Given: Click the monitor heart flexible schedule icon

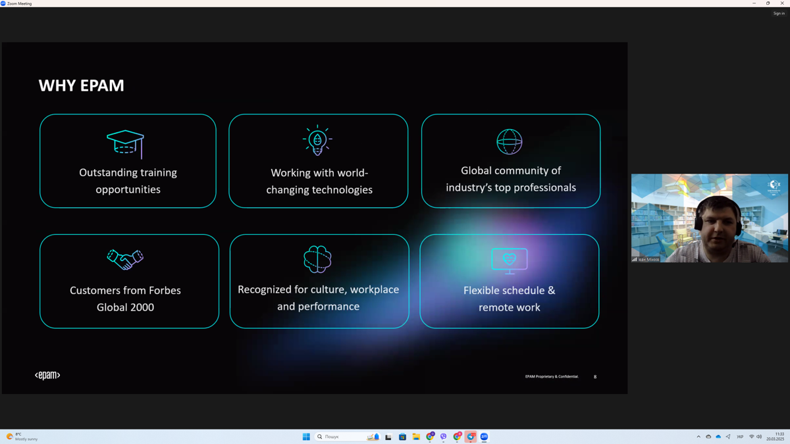Looking at the screenshot, I should pyautogui.click(x=510, y=261).
